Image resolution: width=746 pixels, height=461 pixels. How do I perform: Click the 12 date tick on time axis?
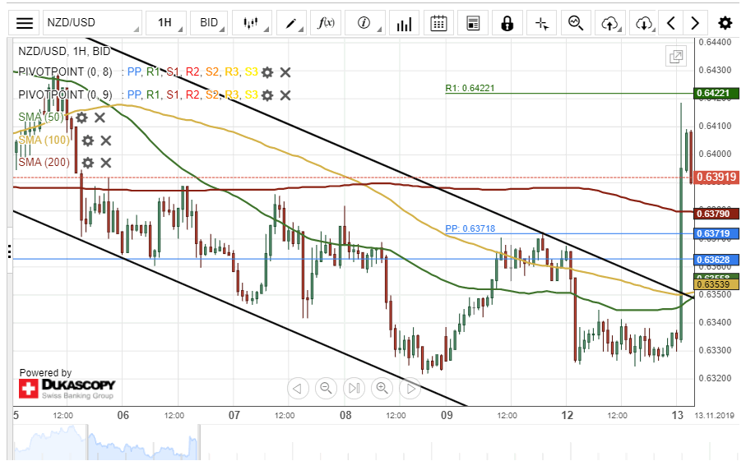click(567, 415)
